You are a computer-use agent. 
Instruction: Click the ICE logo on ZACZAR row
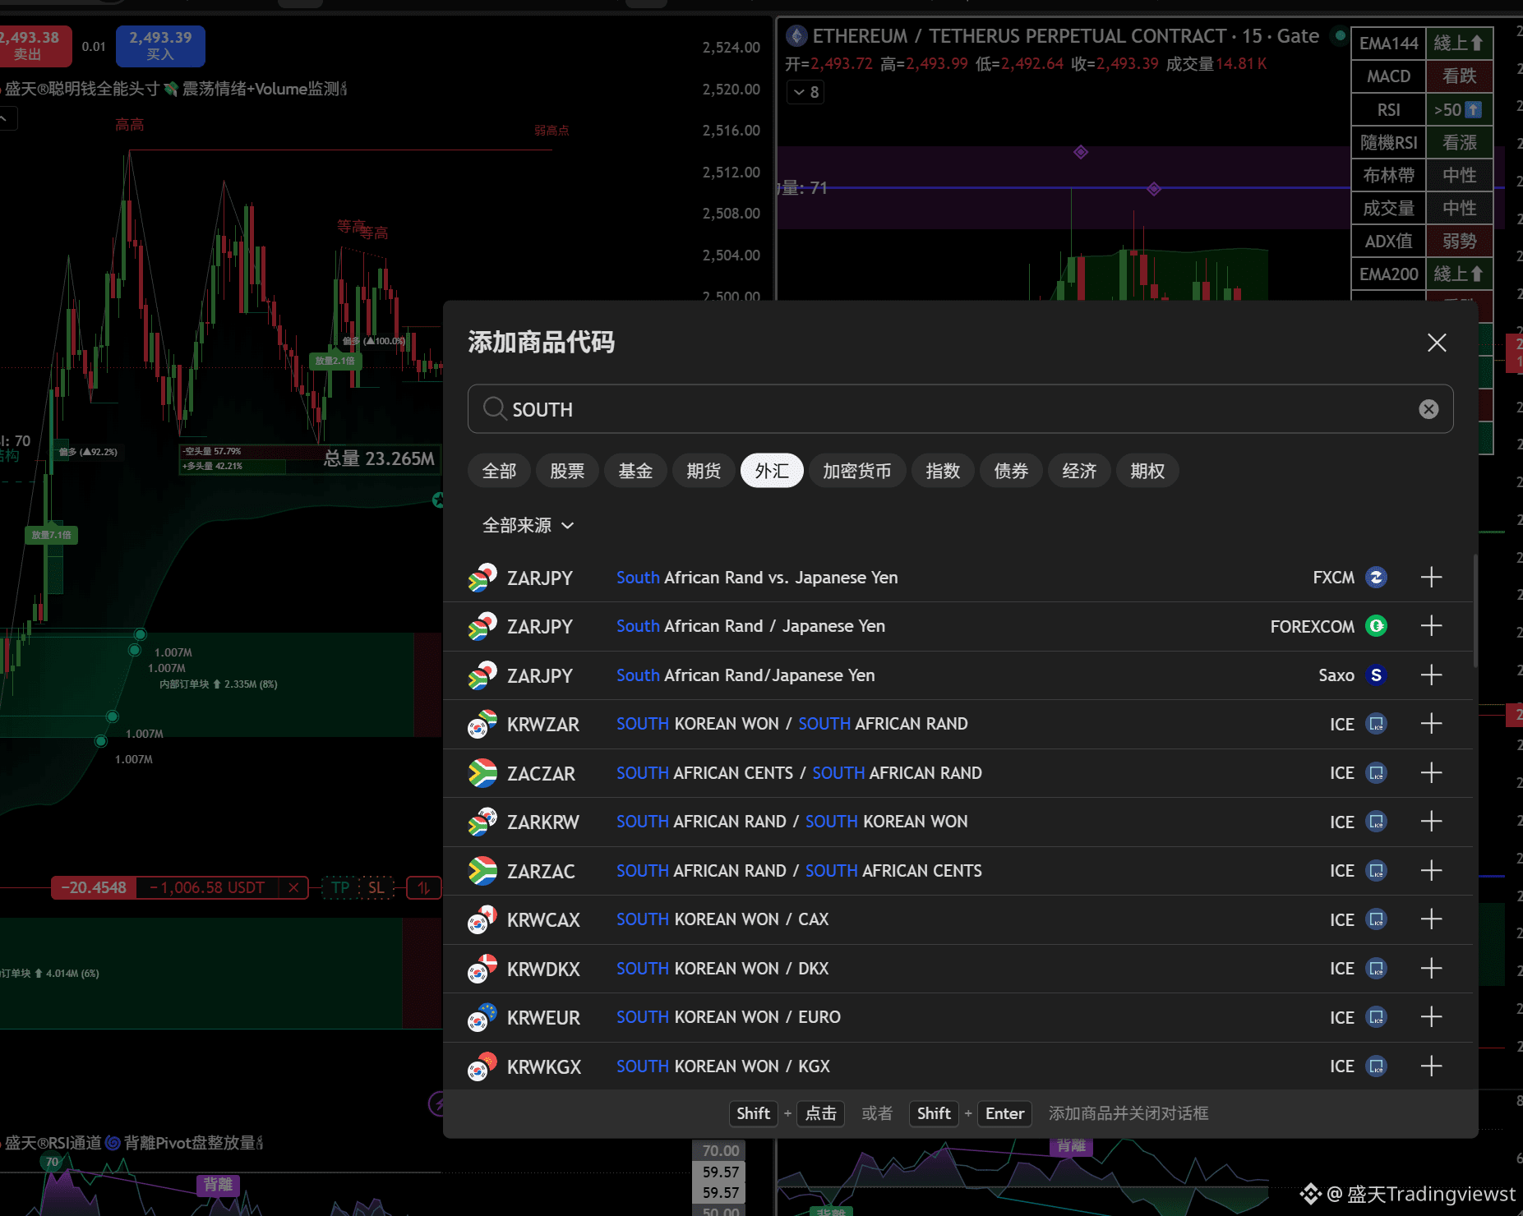pyautogui.click(x=1376, y=773)
